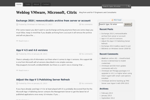This screenshot has width=150, height=100.
Task: Open the September 2012 archive
Action: point(108,98)
